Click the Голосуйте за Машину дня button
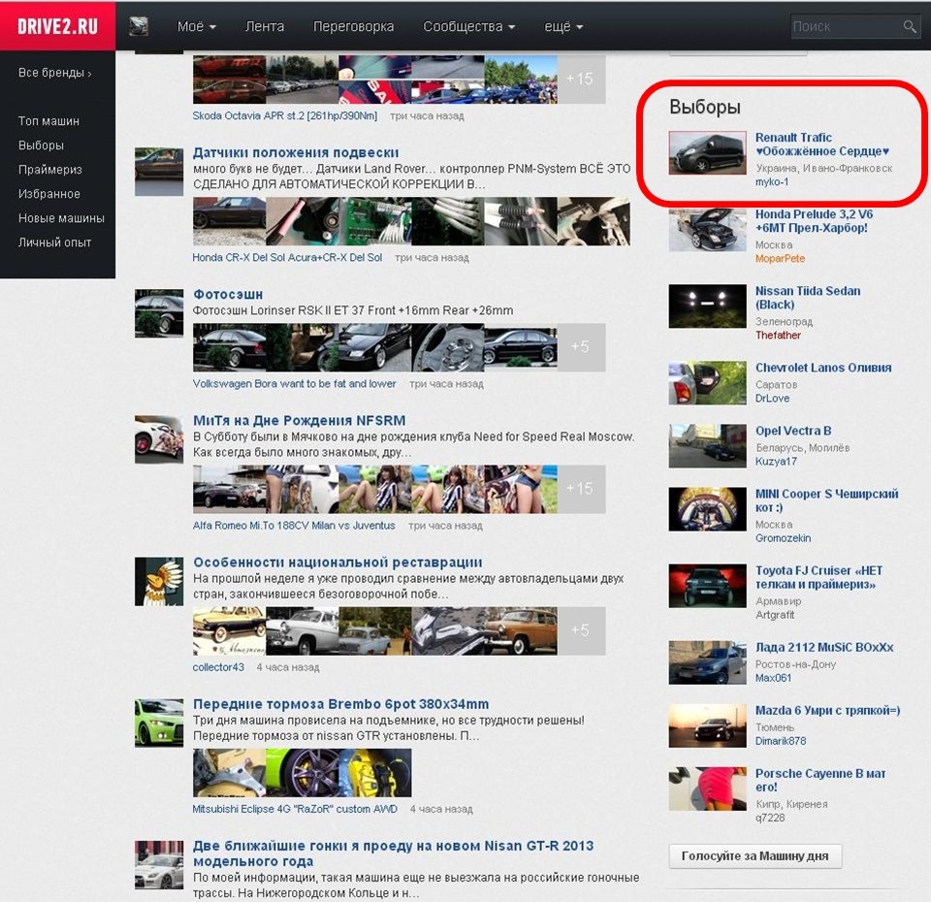931x902 pixels. (x=754, y=856)
